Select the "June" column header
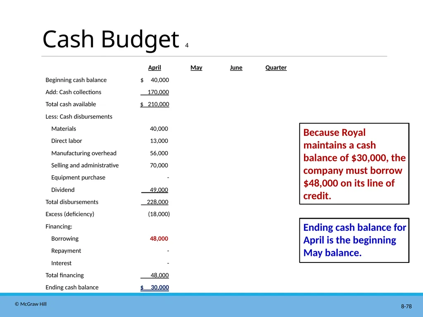 click(x=236, y=67)
